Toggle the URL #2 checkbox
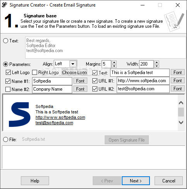 pos(95,89)
